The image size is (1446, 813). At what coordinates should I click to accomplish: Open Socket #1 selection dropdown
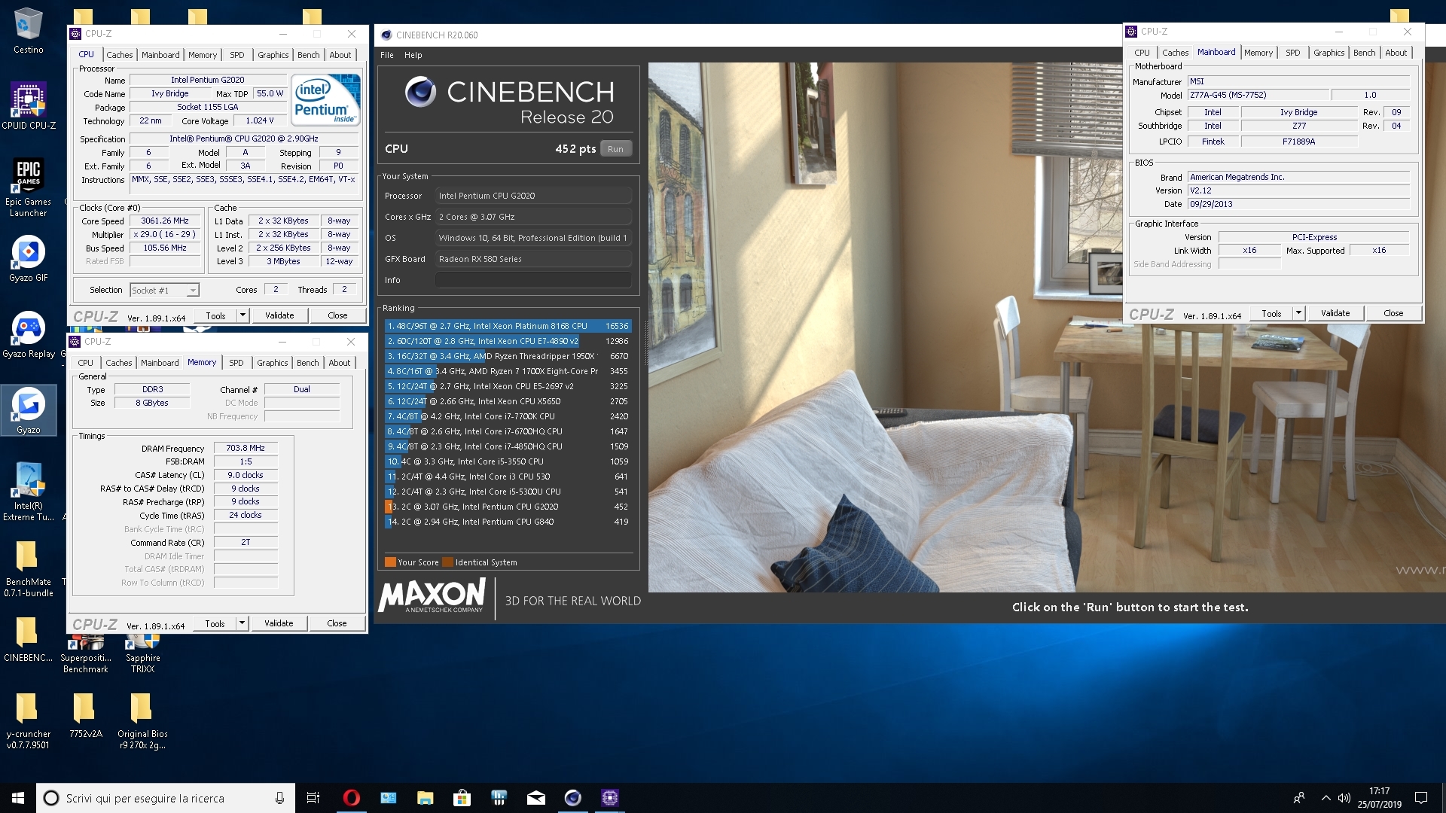[x=164, y=290]
